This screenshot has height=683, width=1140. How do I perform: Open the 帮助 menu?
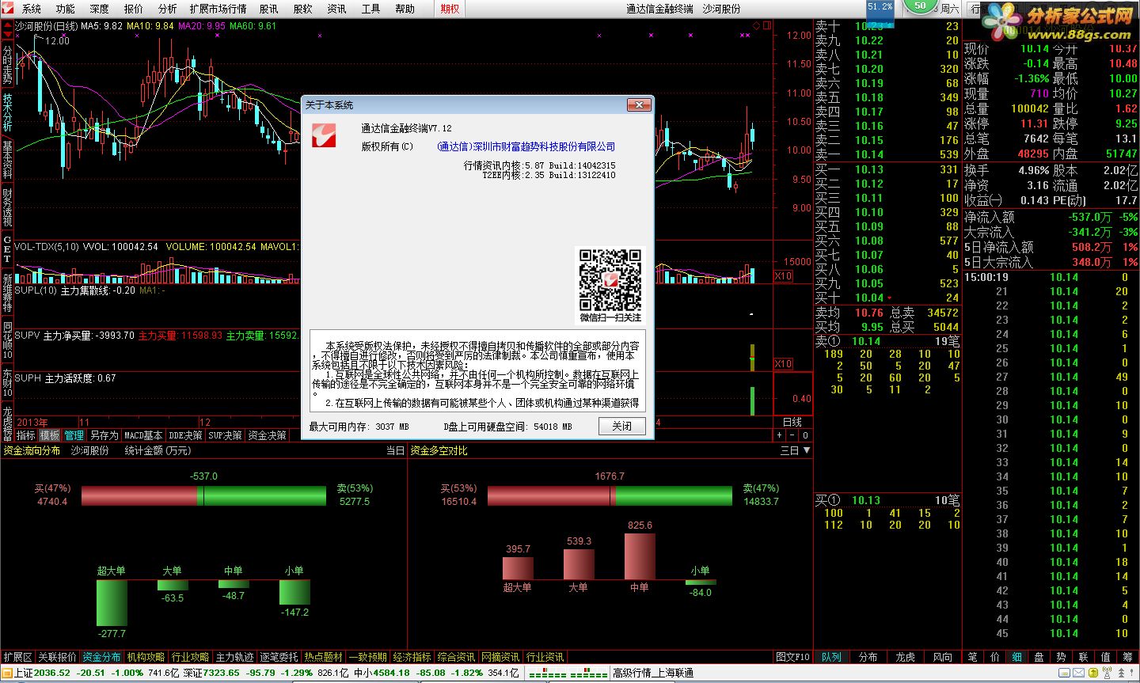point(405,9)
